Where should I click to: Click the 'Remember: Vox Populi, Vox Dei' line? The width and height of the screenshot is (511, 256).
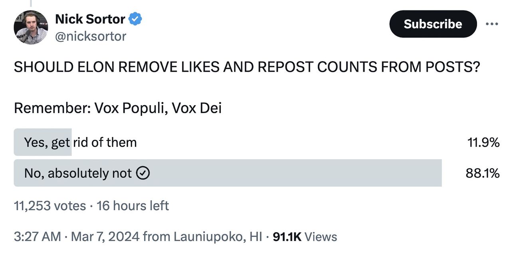[118, 108]
